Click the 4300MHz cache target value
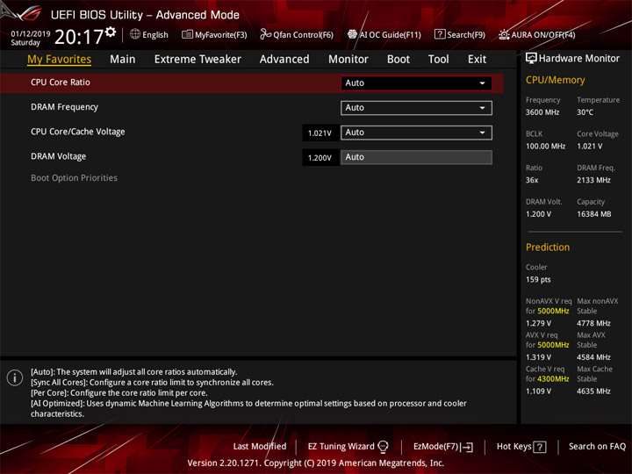Viewport: 632px width, 474px height. click(553, 379)
